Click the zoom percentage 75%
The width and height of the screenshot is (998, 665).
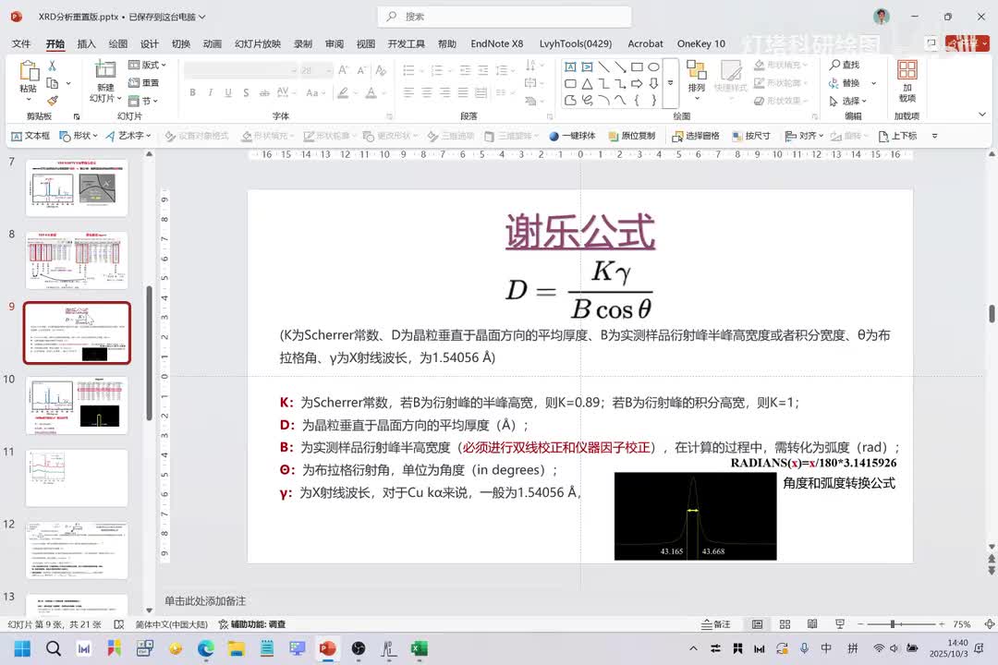coord(962,624)
